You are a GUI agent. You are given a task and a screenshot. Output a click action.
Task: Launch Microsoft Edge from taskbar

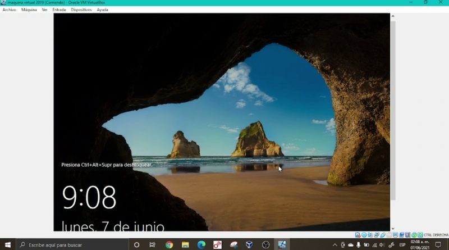tap(201, 245)
